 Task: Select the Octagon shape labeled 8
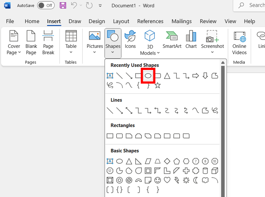(x=205, y=161)
